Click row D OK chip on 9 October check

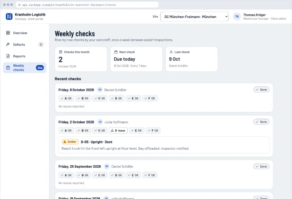point(116,98)
